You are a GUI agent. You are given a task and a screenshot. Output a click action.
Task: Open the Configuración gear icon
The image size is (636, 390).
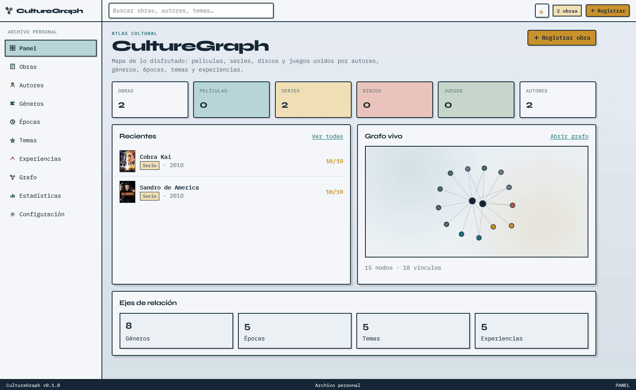[x=13, y=214]
